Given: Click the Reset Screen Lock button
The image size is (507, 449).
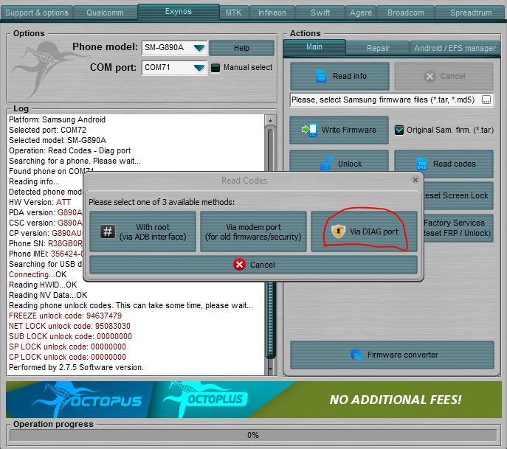Looking at the screenshot, I should 458,196.
